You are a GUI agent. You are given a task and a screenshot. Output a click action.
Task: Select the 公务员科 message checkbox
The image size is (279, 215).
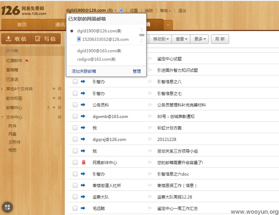click(75, 105)
